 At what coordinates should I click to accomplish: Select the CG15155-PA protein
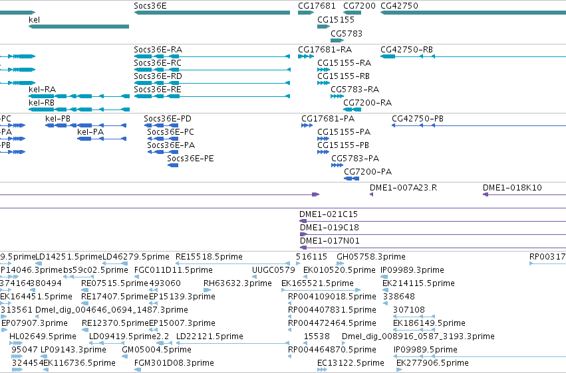coord(323,139)
